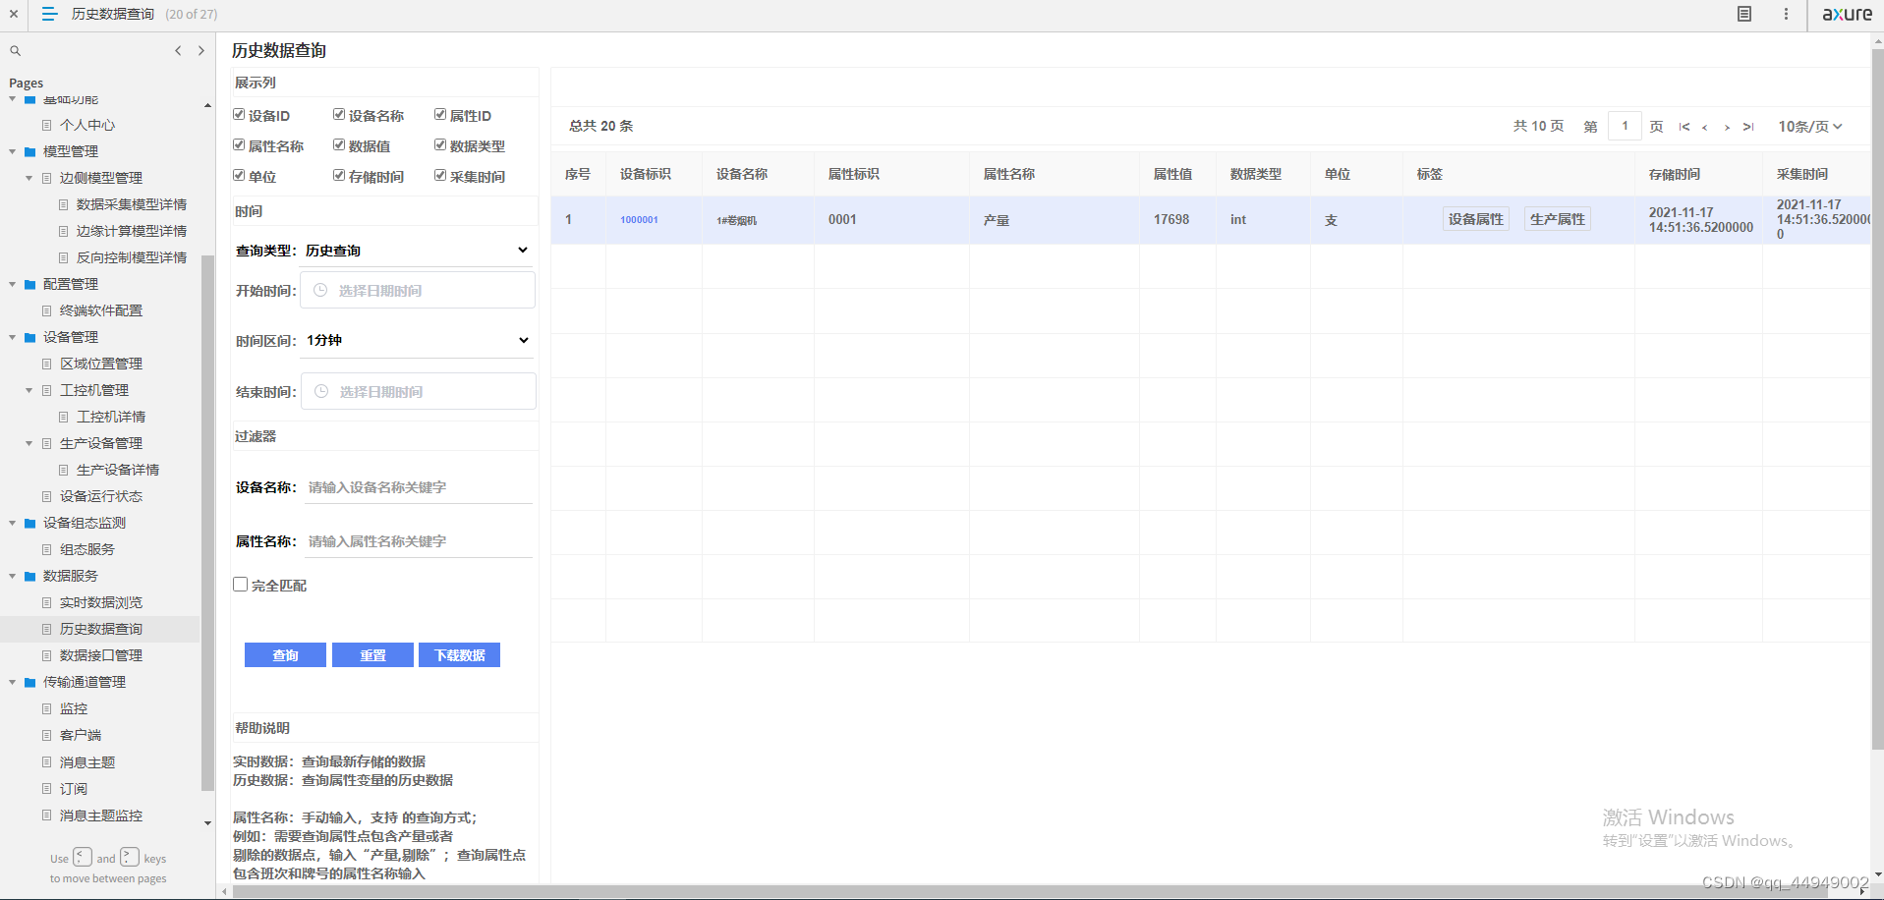
Task: Focus the 属性名称 keyword input field
Action: pos(419,541)
